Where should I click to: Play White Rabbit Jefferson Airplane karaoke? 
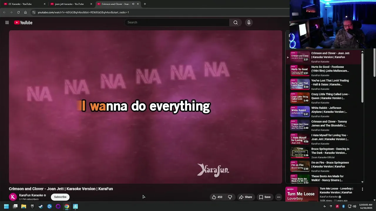pos(324,112)
